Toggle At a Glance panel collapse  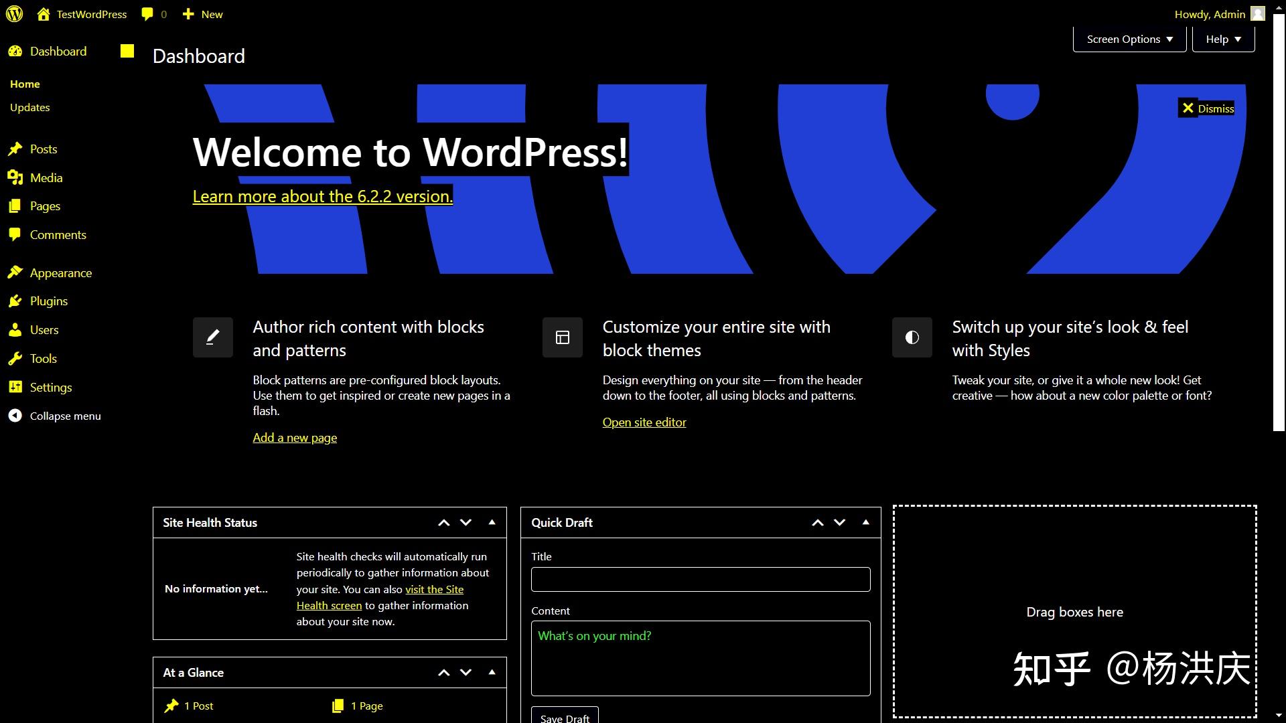[x=492, y=672]
